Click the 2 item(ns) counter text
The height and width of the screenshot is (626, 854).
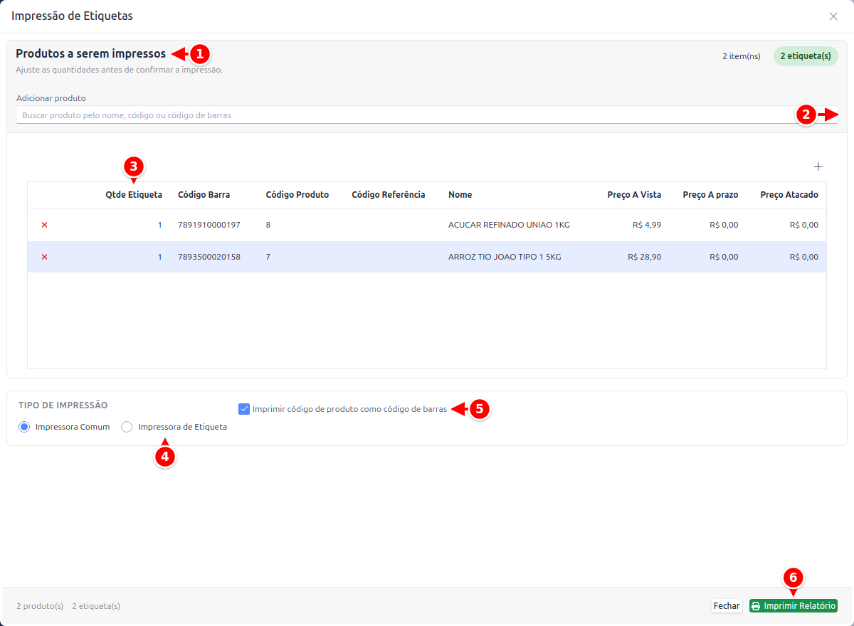tap(742, 56)
